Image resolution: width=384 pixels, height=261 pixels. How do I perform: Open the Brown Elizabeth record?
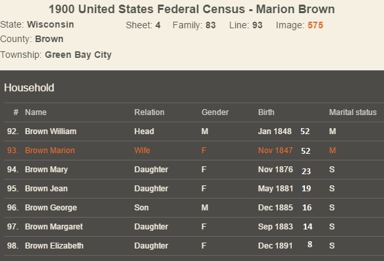tap(194, 246)
